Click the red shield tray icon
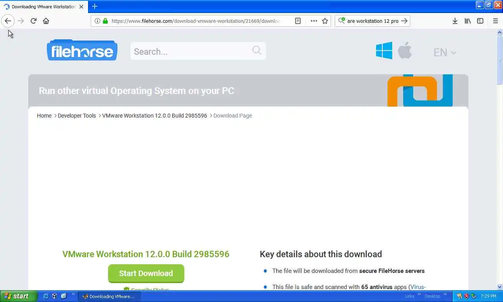503x302 pixels. click(x=466, y=296)
